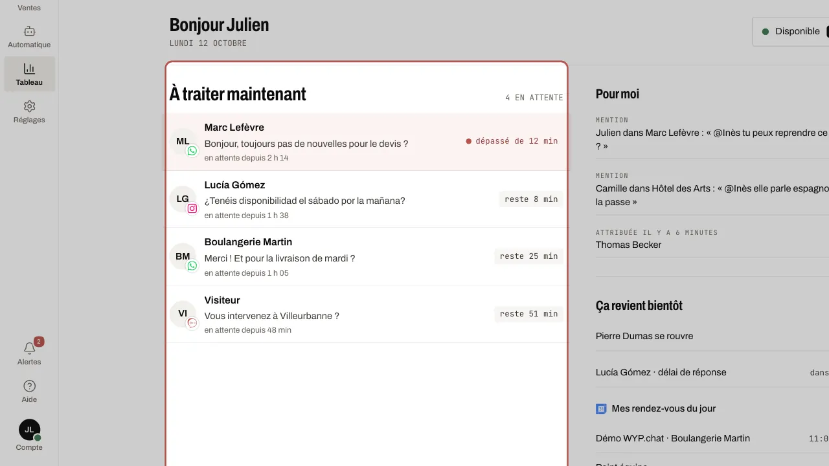This screenshot has height=466, width=829.
Task: Click the web chat badge on the VI avatar
Action: [x=192, y=323]
